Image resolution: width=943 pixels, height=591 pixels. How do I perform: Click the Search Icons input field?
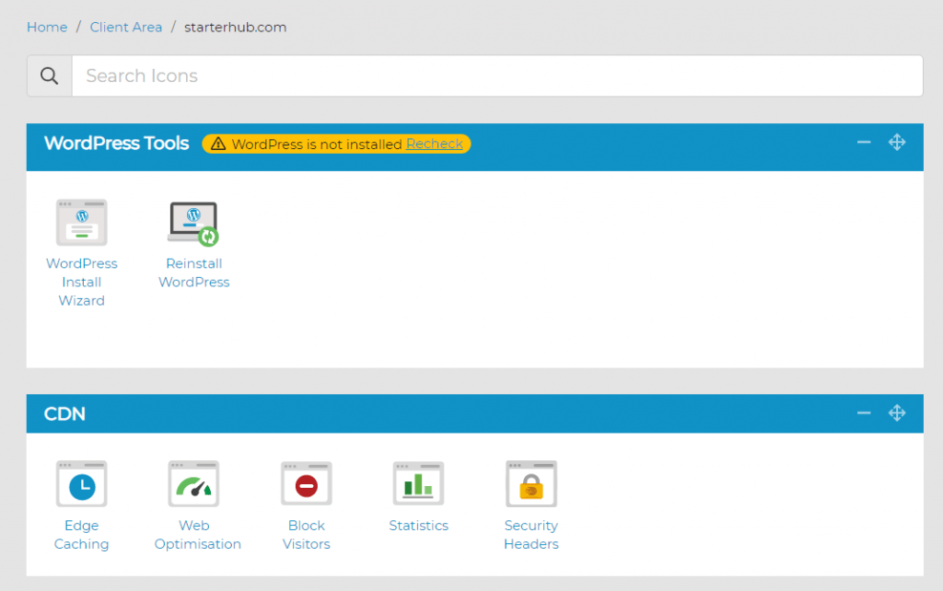(x=497, y=75)
